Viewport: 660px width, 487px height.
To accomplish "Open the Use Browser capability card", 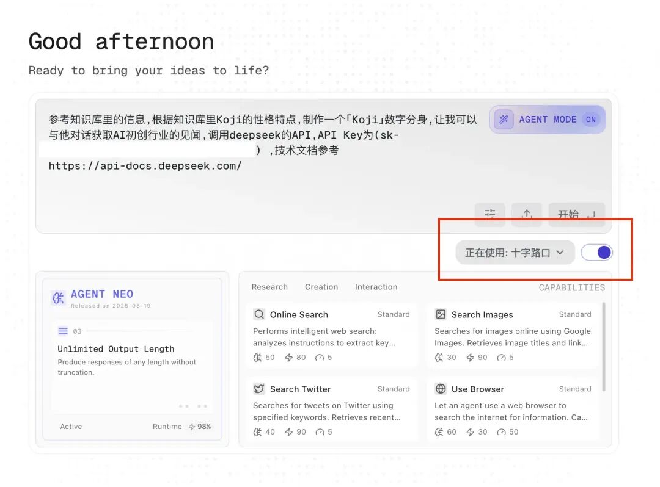I will [513, 409].
